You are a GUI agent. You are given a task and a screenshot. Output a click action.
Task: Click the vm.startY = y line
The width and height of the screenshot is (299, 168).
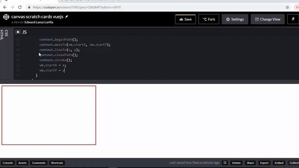click(x=52, y=70)
